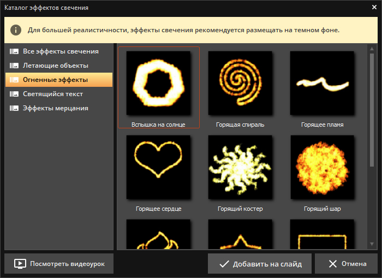Screen dimensions: 382x278
Task: Click the vertical scrollbar thumb in effects list
Action: click(x=372, y=110)
